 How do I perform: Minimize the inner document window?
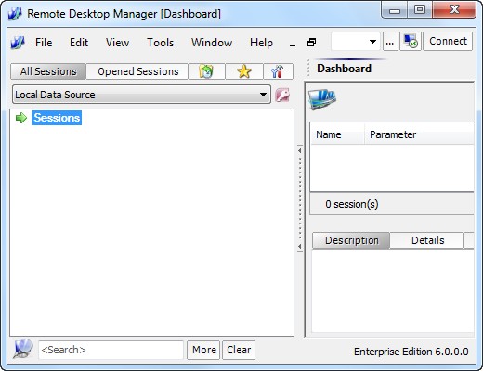[293, 45]
